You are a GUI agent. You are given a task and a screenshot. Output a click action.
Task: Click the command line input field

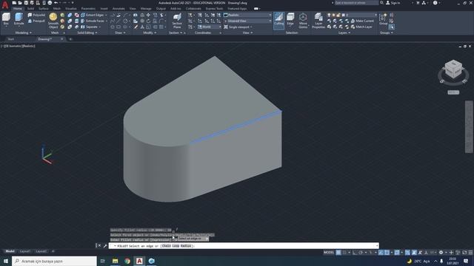[244, 246]
